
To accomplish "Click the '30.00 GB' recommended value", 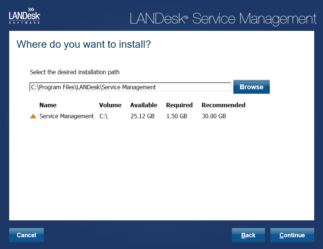I will [213, 116].
